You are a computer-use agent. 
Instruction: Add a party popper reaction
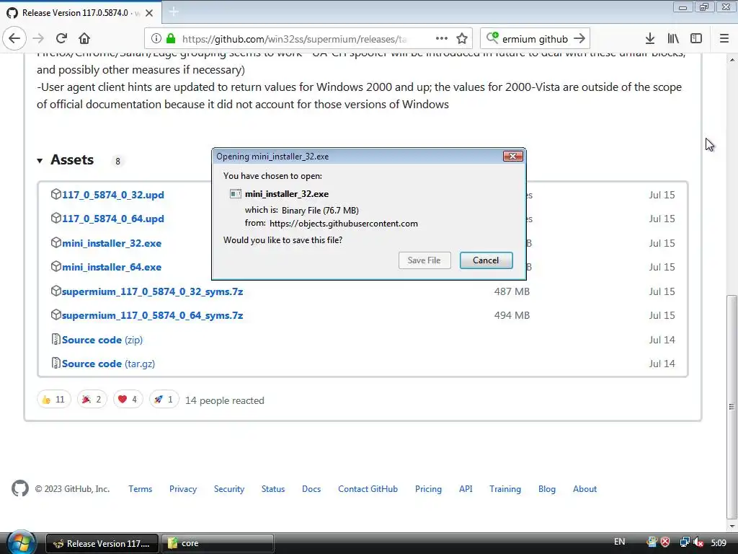pyautogui.click(x=92, y=400)
